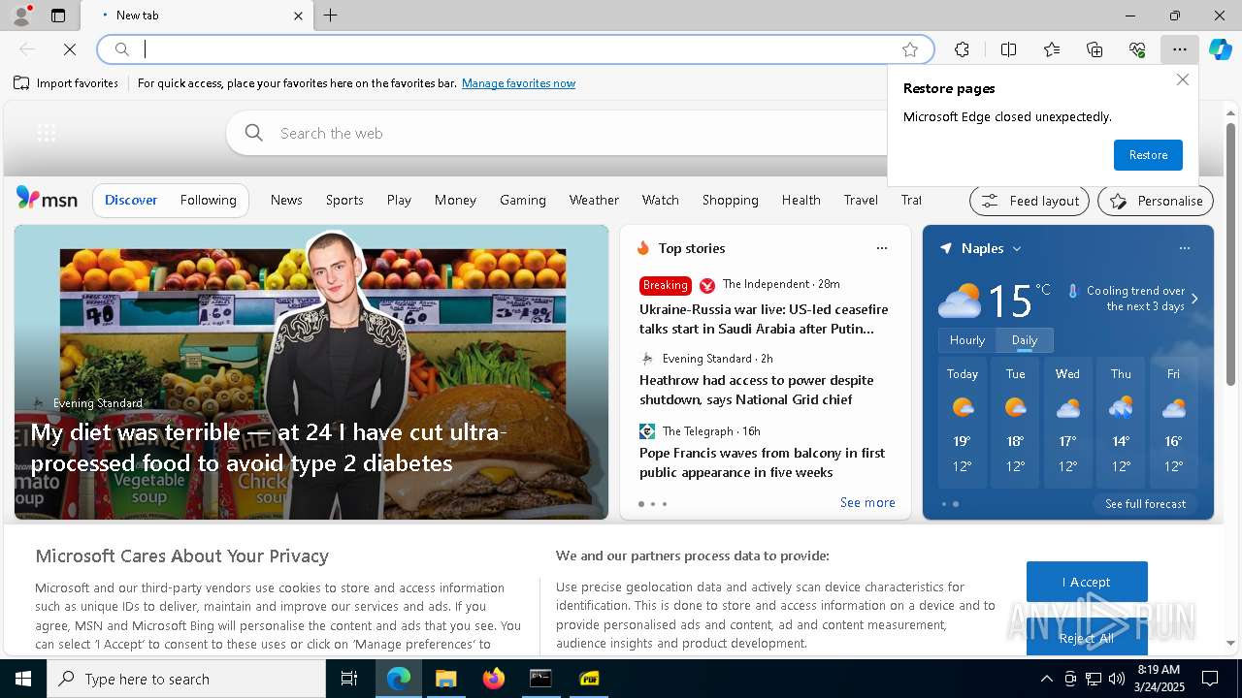The width and height of the screenshot is (1242, 698).
Task: Open the diet article thumbnail
Action: [x=311, y=372]
